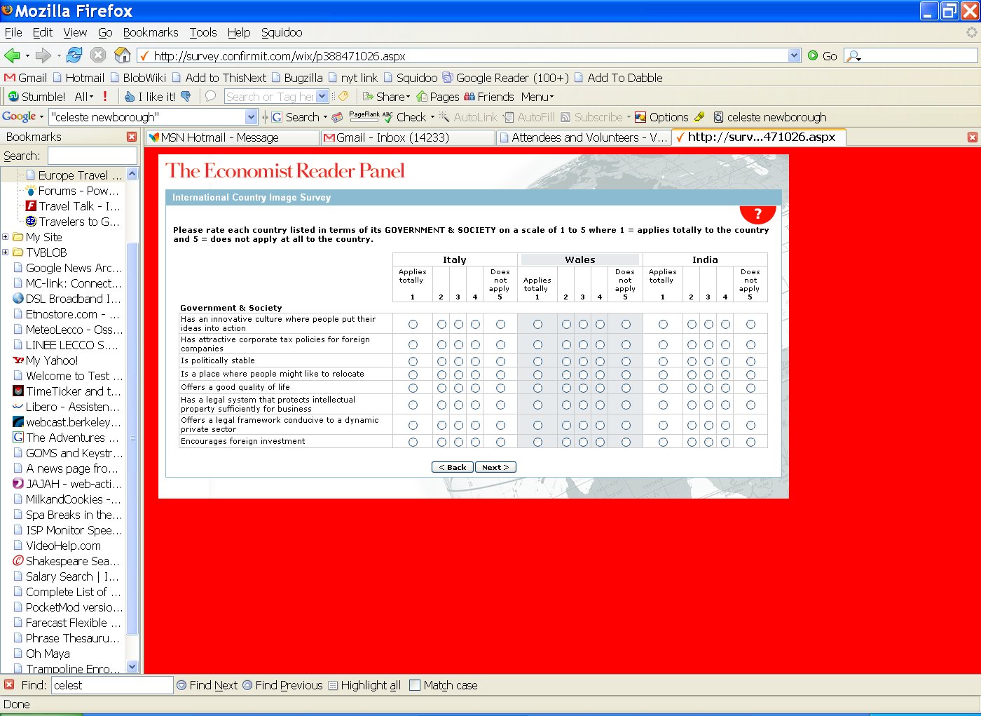Image resolution: width=981 pixels, height=716 pixels.
Task: Open the URL address bar dropdown
Action: [794, 55]
